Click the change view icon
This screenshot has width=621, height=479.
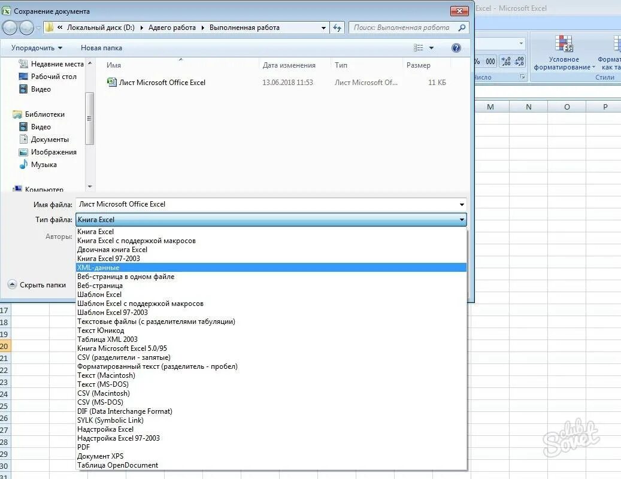pos(418,48)
